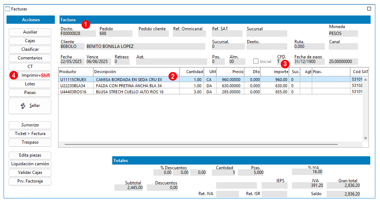This screenshot has height=202, width=380.
Task: Open the Auxiliar action
Action: [x=30, y=32]
